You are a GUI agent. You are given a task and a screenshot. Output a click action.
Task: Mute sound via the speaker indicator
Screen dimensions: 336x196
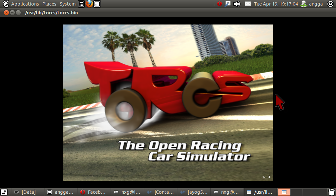click(237, 4)
